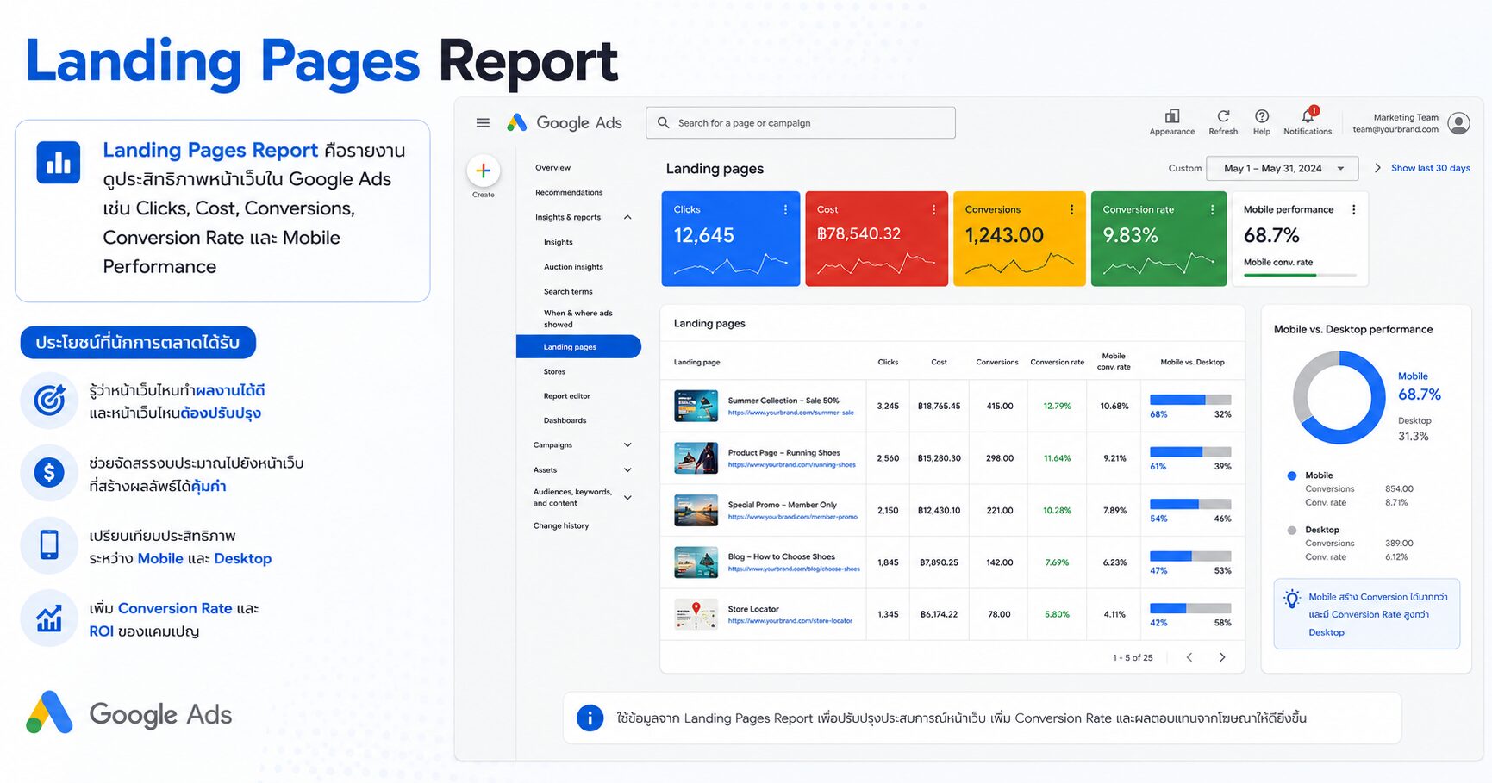Click Blog – How to Choose Shoes title
This screenshot has height=783, width=1492.
[781, 556]
